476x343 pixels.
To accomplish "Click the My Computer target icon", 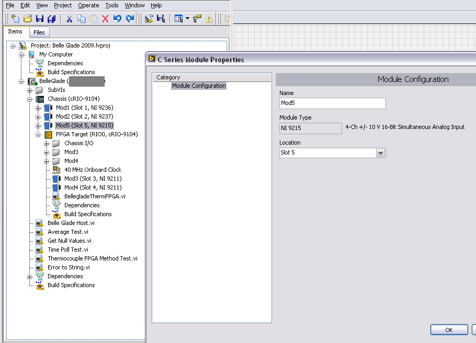I will (31, 54).
